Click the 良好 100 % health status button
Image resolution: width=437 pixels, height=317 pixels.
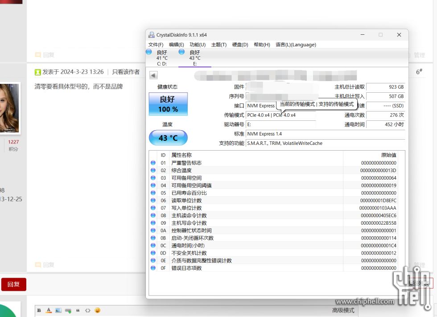point(169,104)
